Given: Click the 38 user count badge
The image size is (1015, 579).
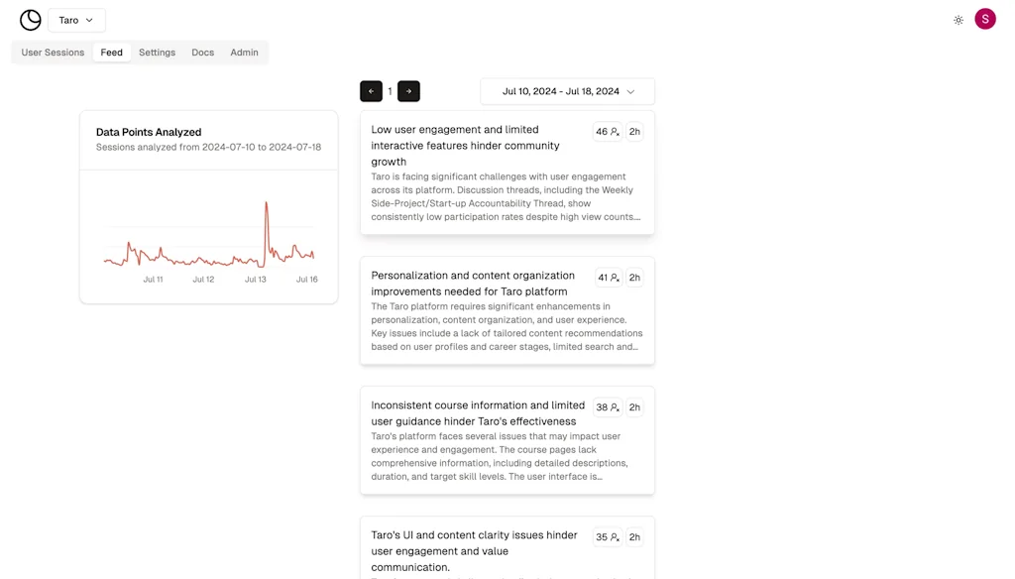Looking at the screenshot, I should (x=606, y=406).
